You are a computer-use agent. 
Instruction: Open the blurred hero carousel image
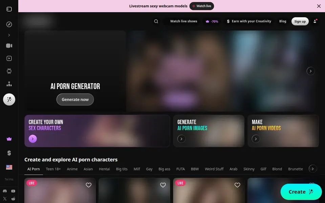[222, 71]
